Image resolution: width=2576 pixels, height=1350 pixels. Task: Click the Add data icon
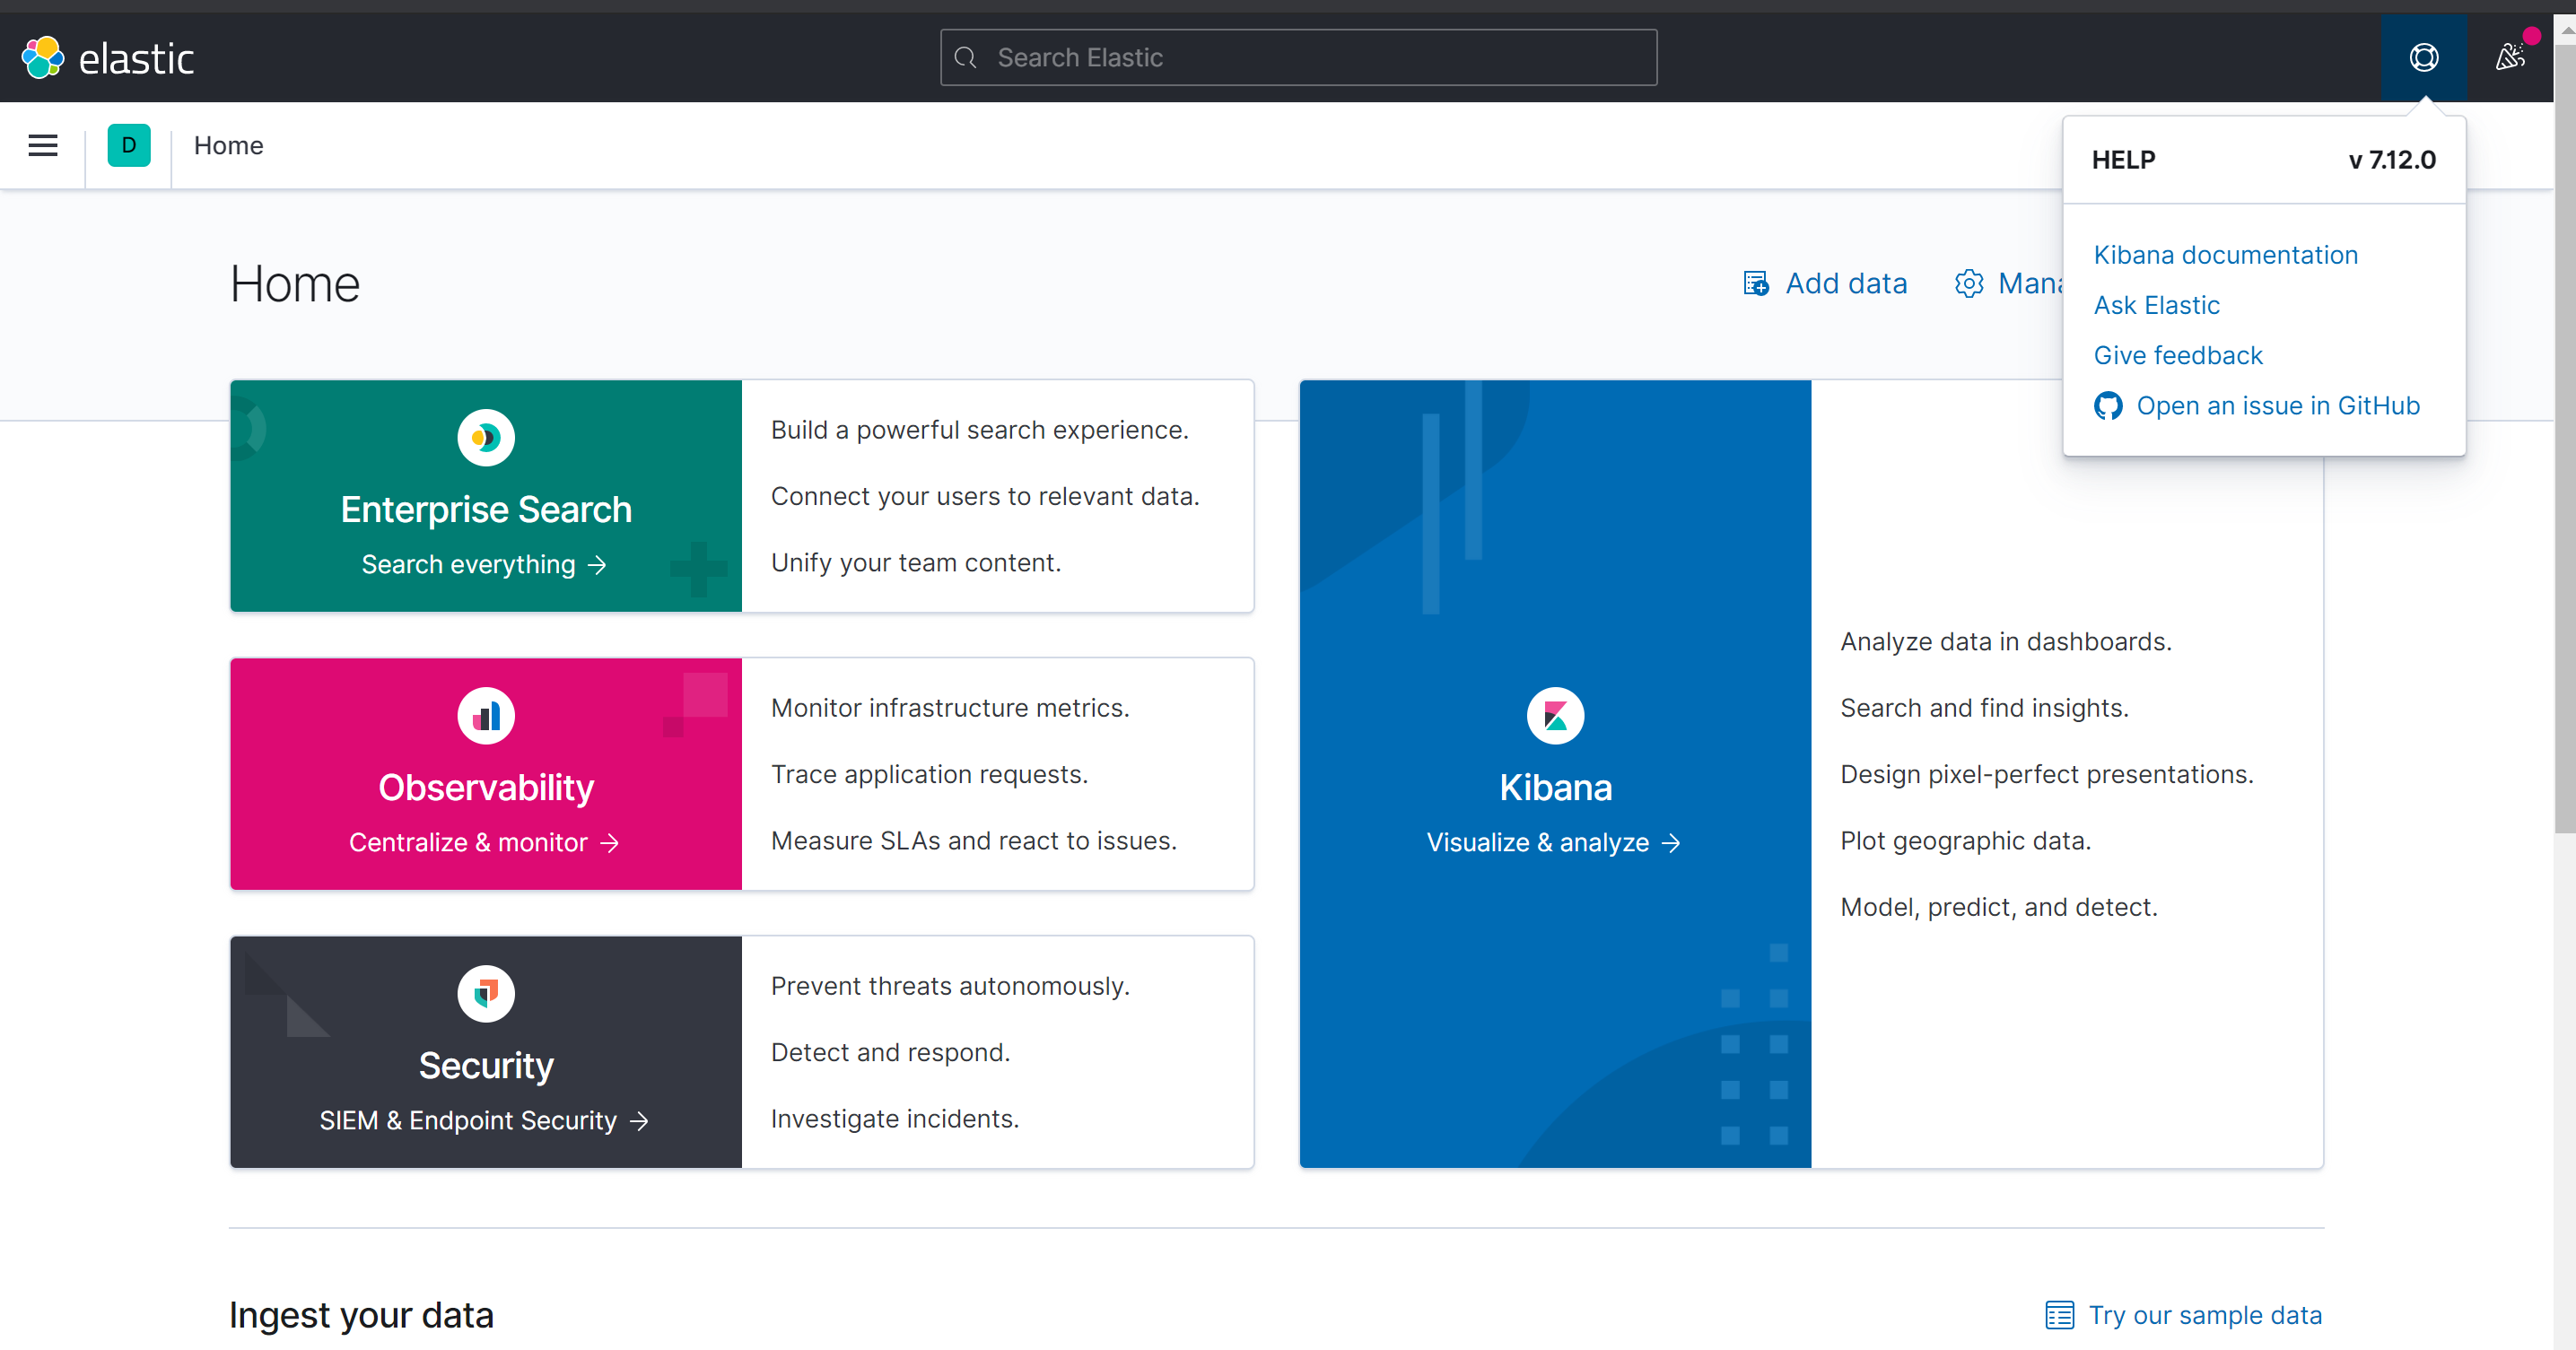click(x=1755, y=284)
